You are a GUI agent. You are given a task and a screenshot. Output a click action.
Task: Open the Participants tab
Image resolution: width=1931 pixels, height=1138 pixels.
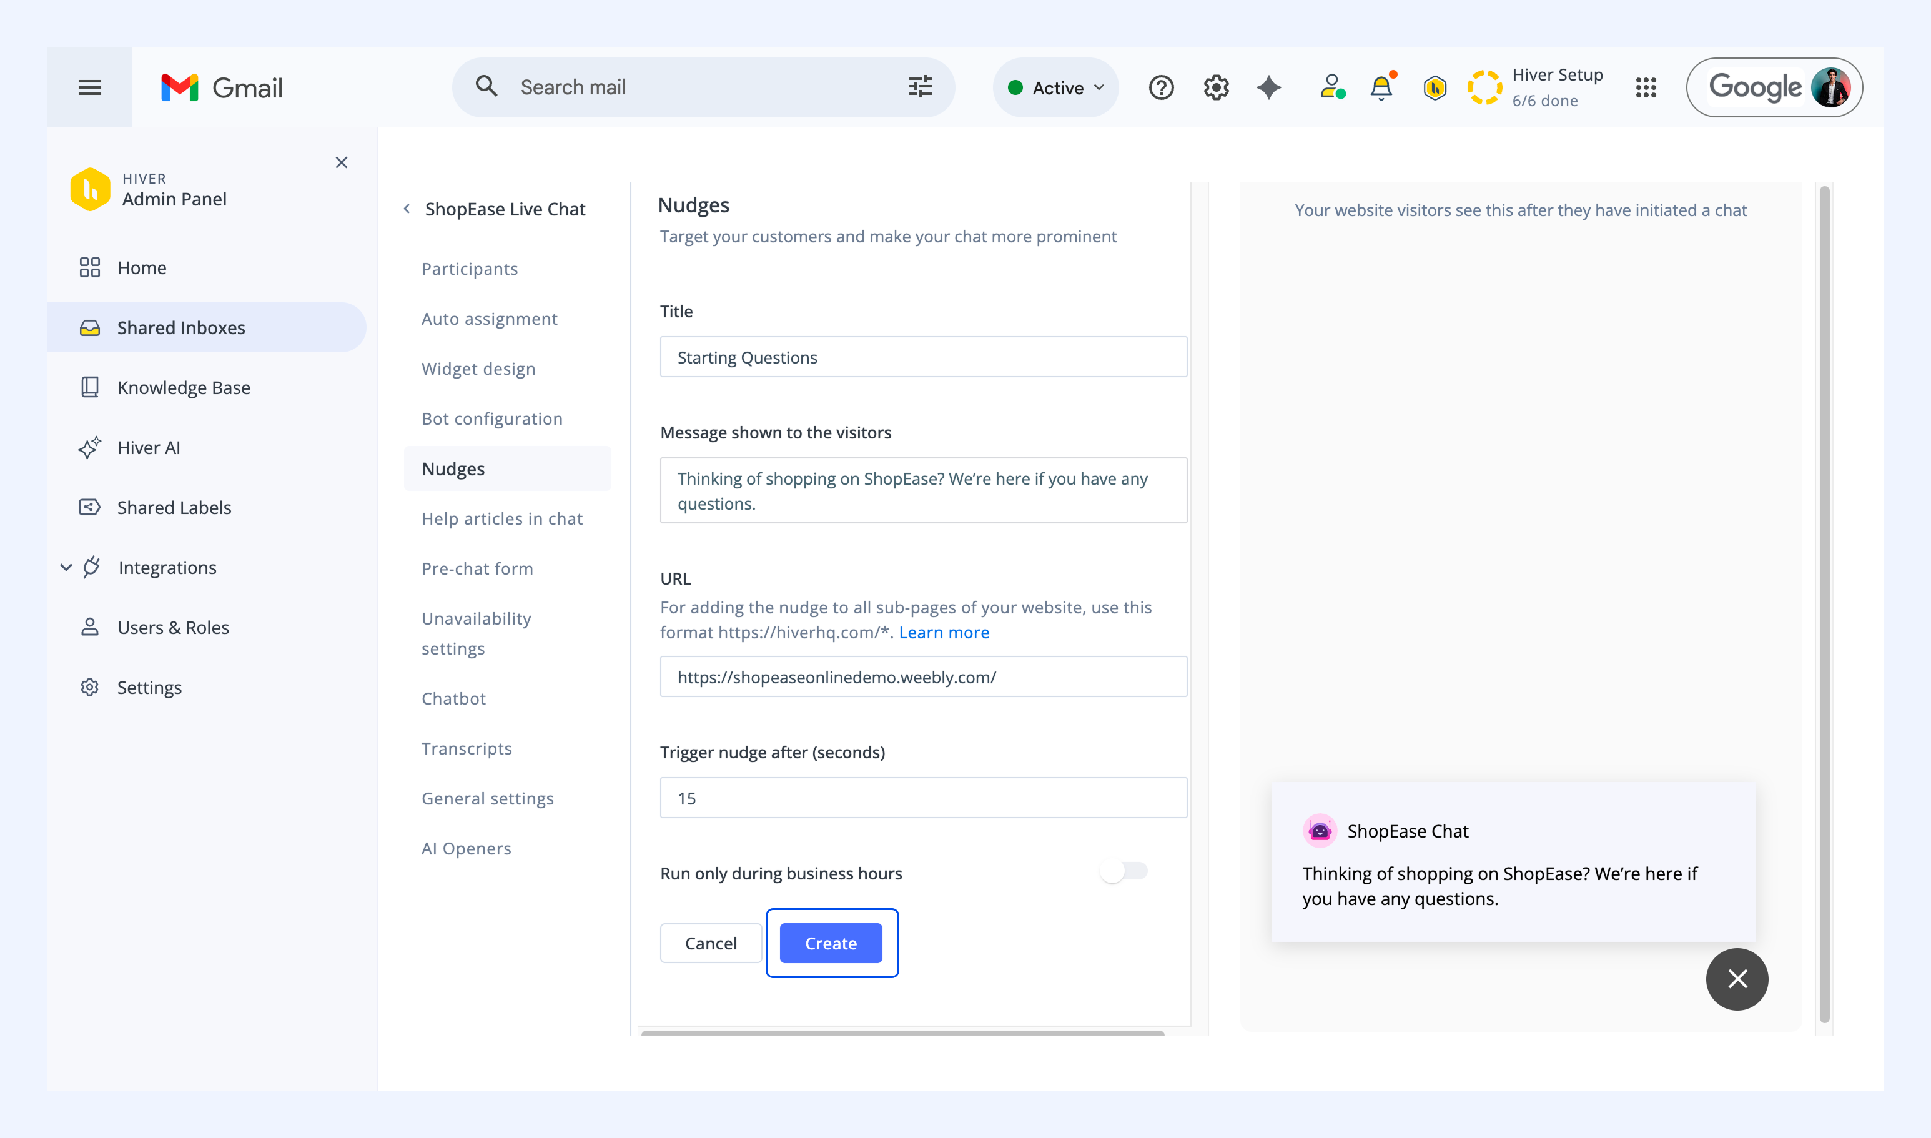coord(470,269)
